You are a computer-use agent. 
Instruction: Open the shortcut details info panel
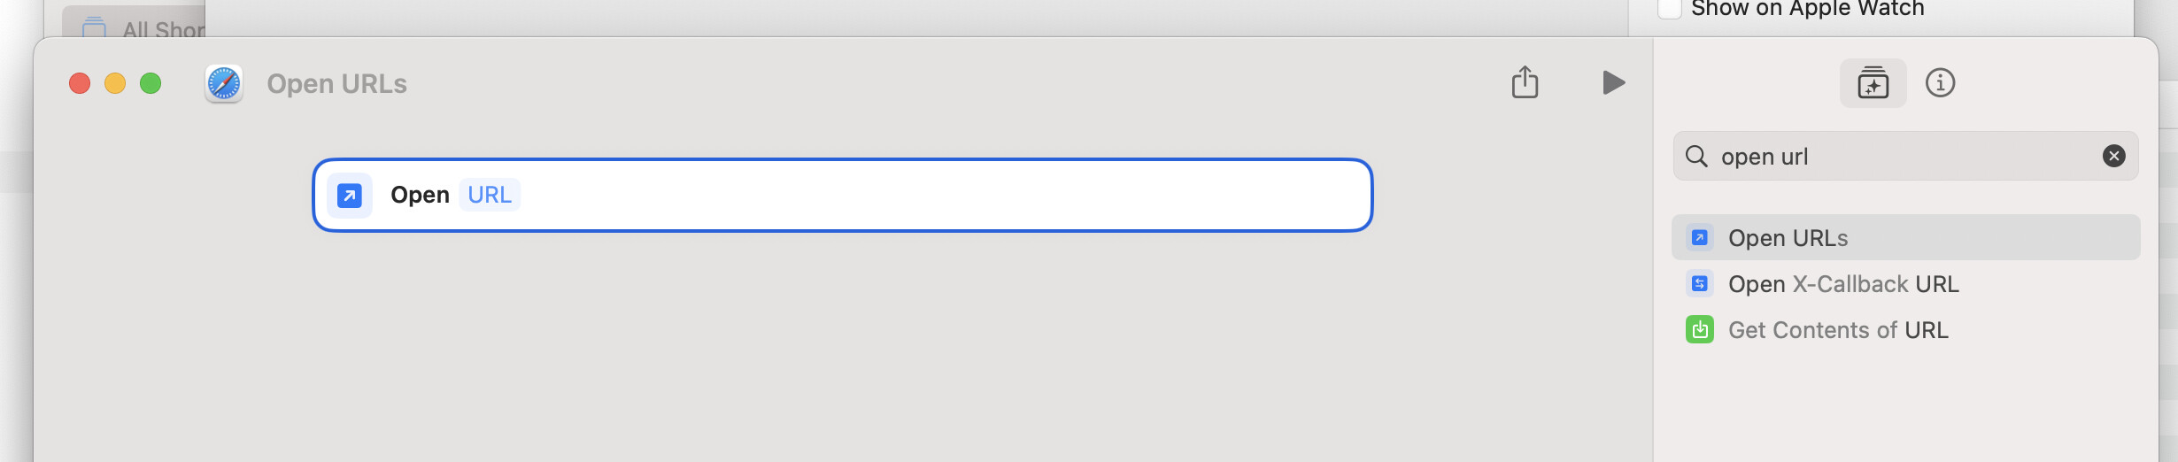pos(1940,83)
